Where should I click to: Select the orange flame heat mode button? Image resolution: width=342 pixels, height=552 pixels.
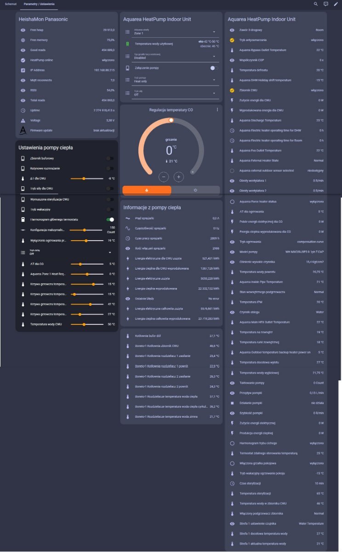pyautogui.click(x=147, y=190)
